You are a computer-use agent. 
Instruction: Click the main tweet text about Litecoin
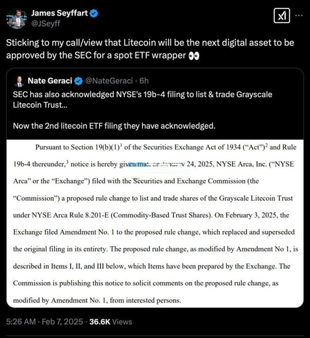point(150,49)
